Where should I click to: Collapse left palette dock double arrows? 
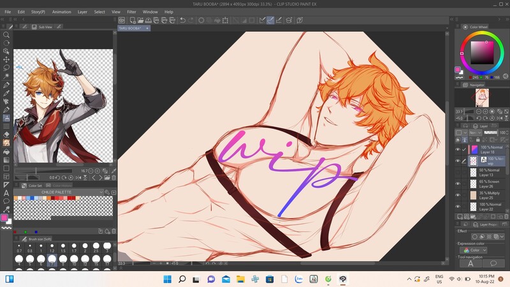[3, 19]
